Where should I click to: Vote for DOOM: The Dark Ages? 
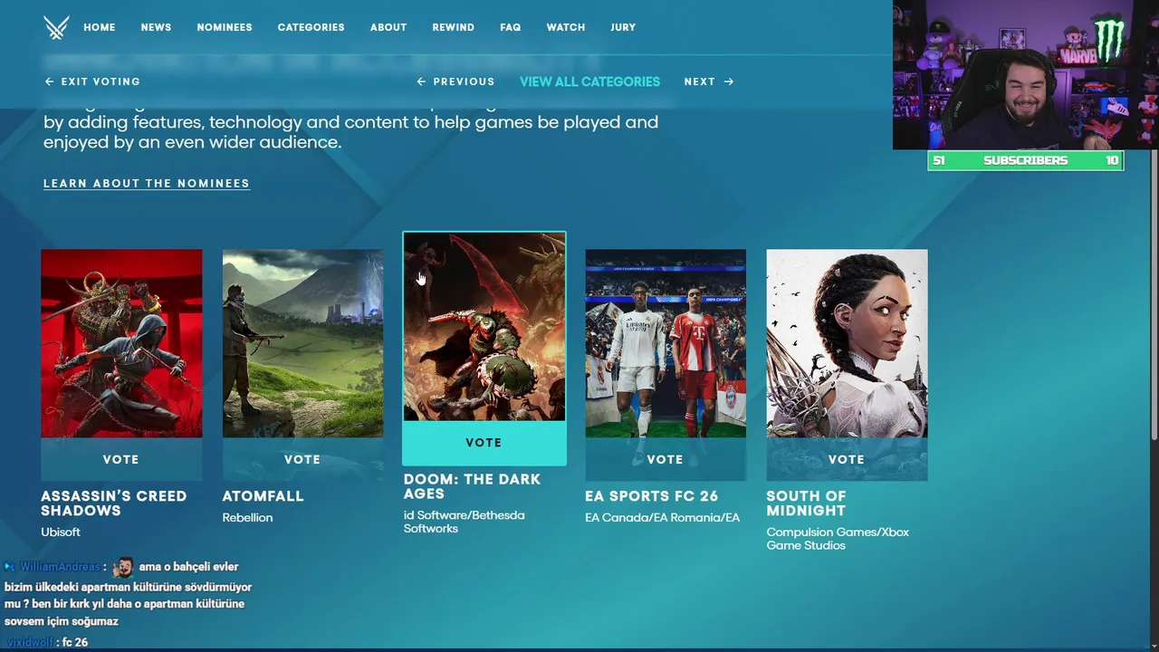[484, 443]
